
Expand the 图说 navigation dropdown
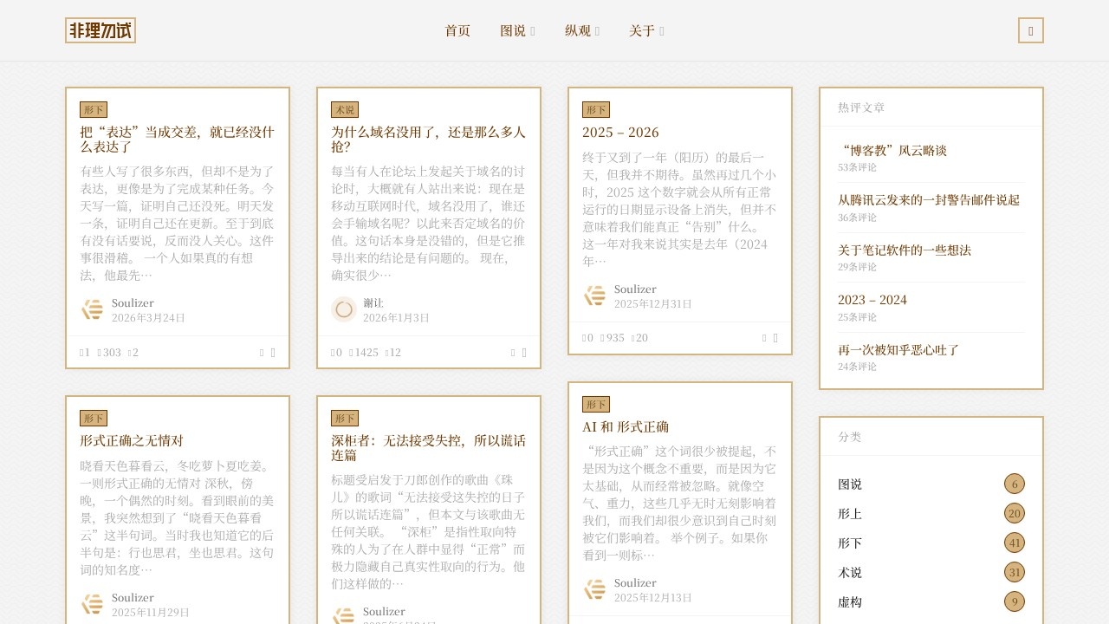(x=516, y=30)
